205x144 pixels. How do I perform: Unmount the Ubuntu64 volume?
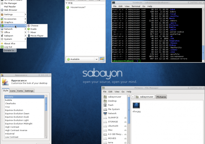[x=125, y=126]
